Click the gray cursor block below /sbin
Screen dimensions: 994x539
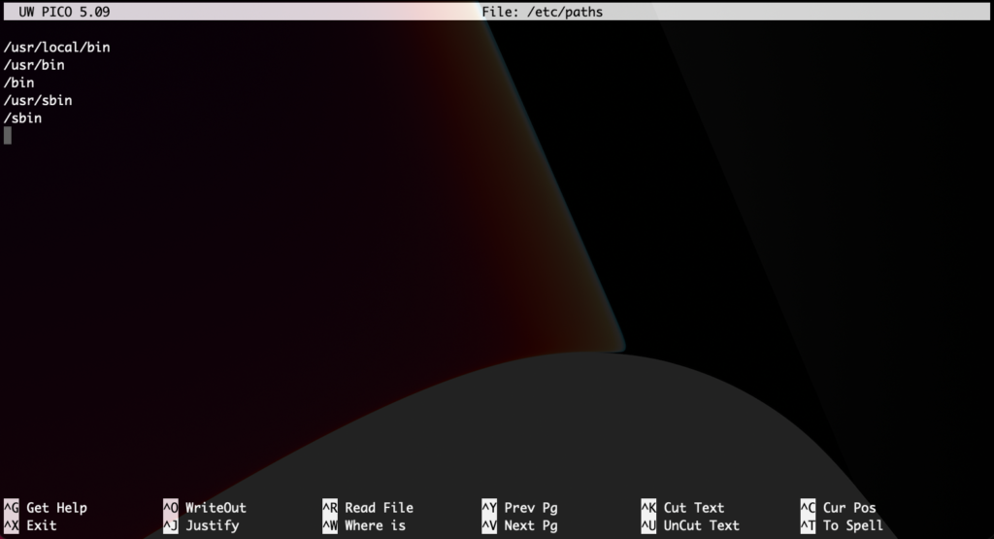click(x=8, y=136)
